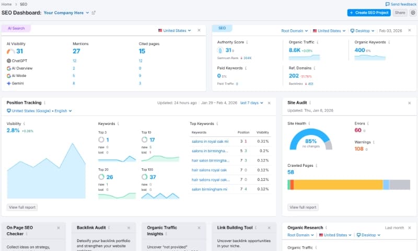Close the Position Tracking widget
The height and width of the screenshot is (251, 418).
(x=269, y=103)
